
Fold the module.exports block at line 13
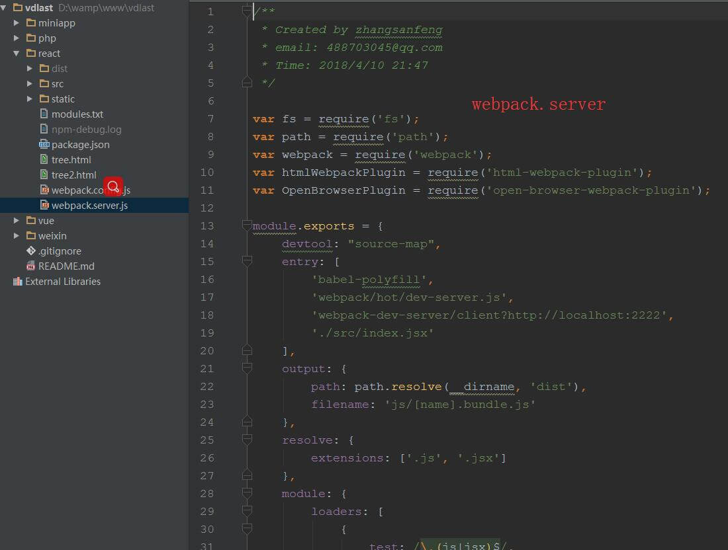click(x=247, y=225)
